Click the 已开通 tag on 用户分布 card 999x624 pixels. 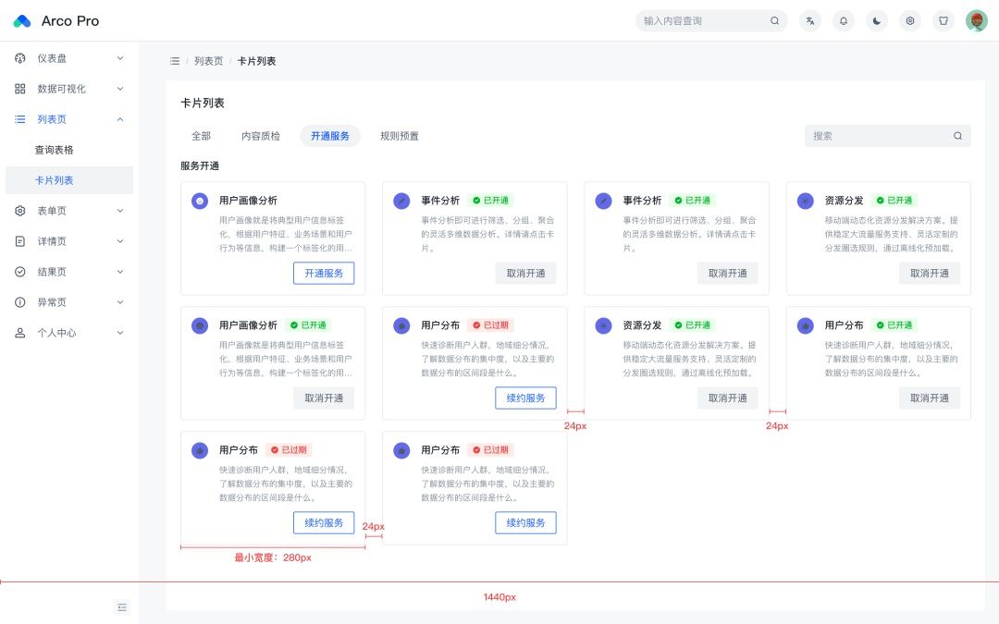coord(894,325)
